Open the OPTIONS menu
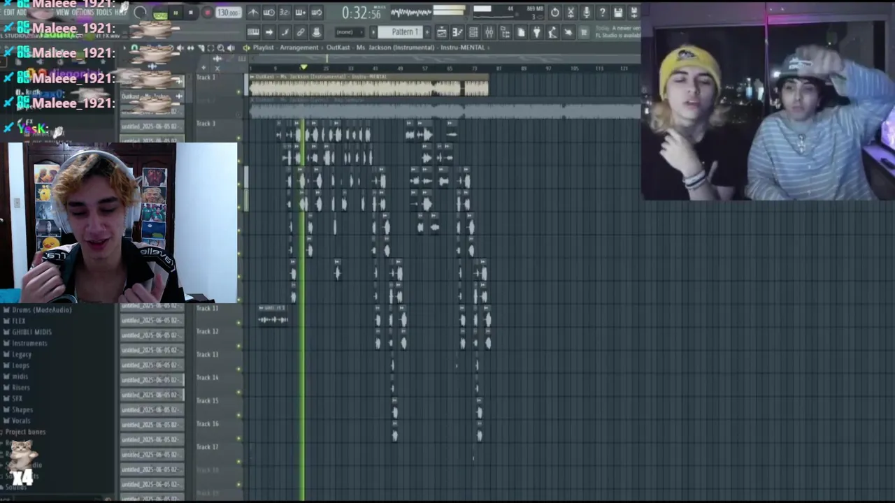The image size is (895, 503). (x=83, y=12)
